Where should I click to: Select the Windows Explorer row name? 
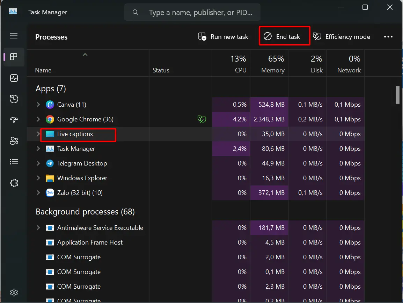(x=82, y=178)
